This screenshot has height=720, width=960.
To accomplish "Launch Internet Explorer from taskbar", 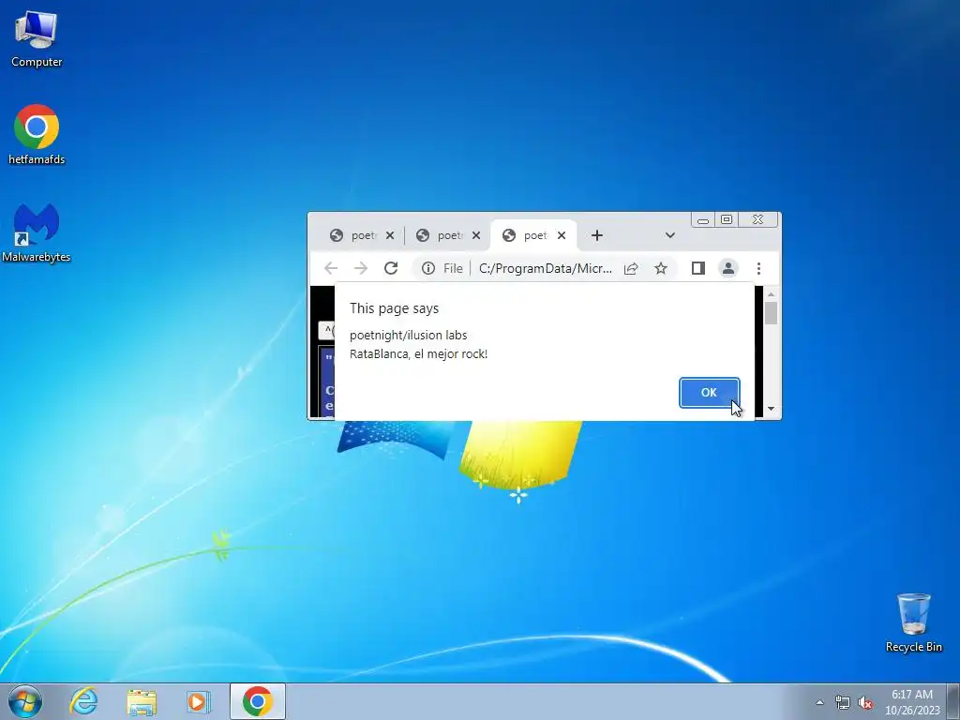I will click(83, 701).
